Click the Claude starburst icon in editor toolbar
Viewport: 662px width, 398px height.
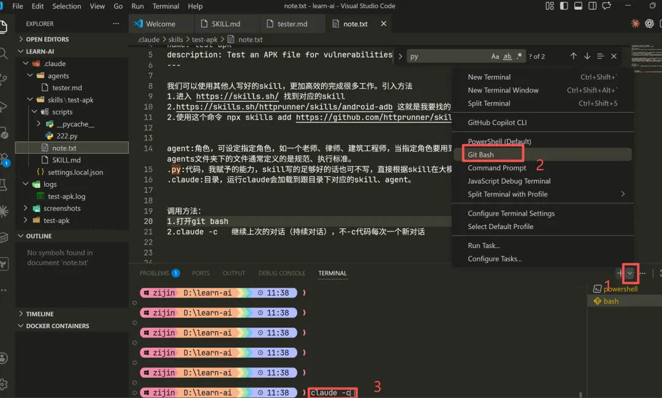(635, 24)
